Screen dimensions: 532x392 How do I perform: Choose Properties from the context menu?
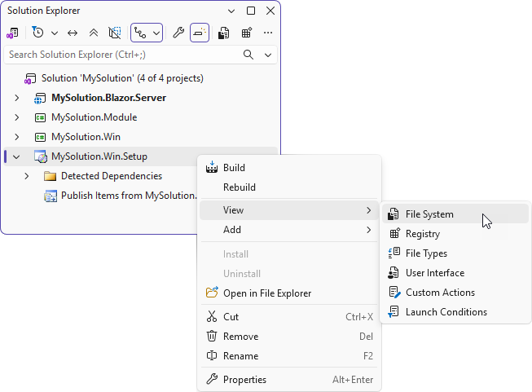289,380
